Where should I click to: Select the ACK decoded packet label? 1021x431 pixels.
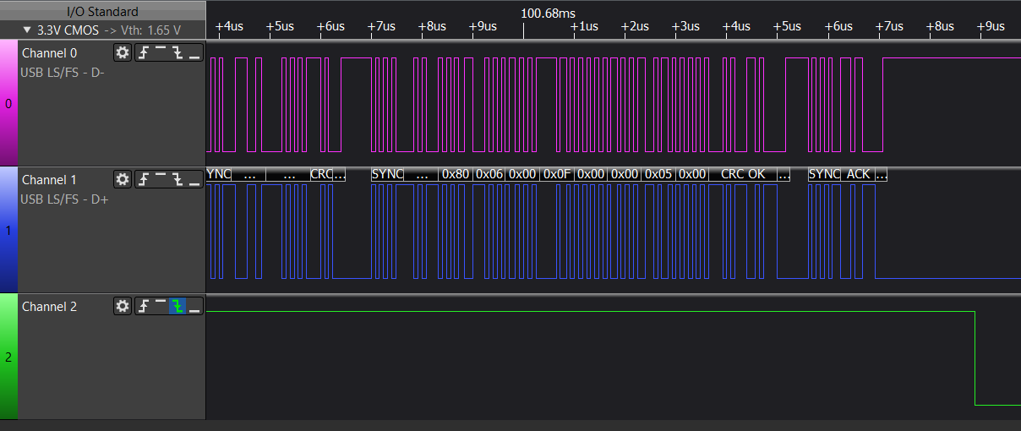(x=858, y=174)
